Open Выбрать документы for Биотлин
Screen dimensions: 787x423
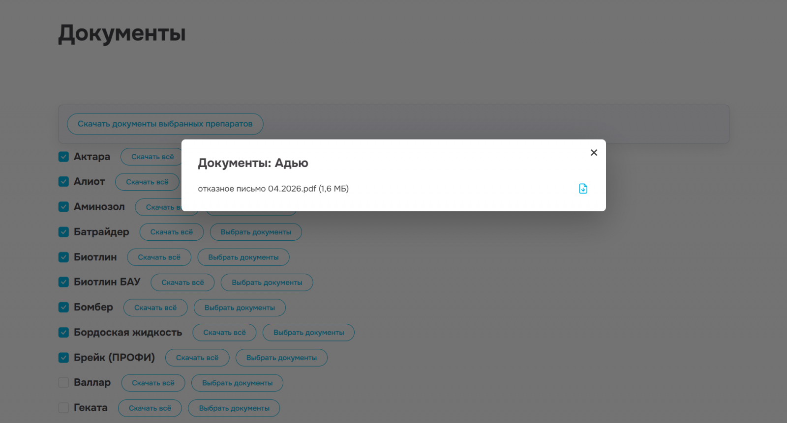[243, 257]
